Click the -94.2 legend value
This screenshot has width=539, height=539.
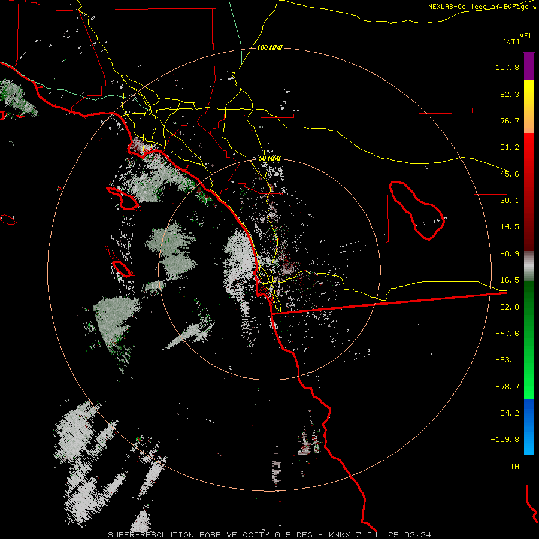pos(507,413)
